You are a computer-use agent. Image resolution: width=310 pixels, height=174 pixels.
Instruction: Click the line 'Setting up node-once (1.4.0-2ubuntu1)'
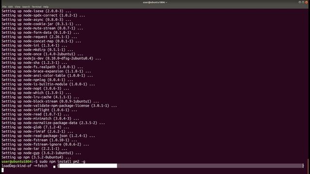(42, 54)
